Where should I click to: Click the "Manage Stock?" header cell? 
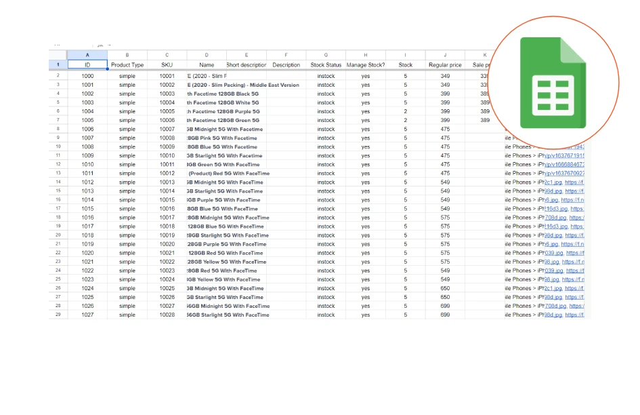[366, 64]
